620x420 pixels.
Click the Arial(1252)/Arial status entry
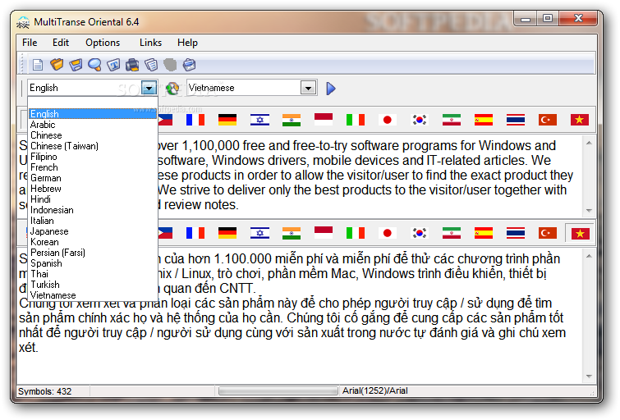374,390
